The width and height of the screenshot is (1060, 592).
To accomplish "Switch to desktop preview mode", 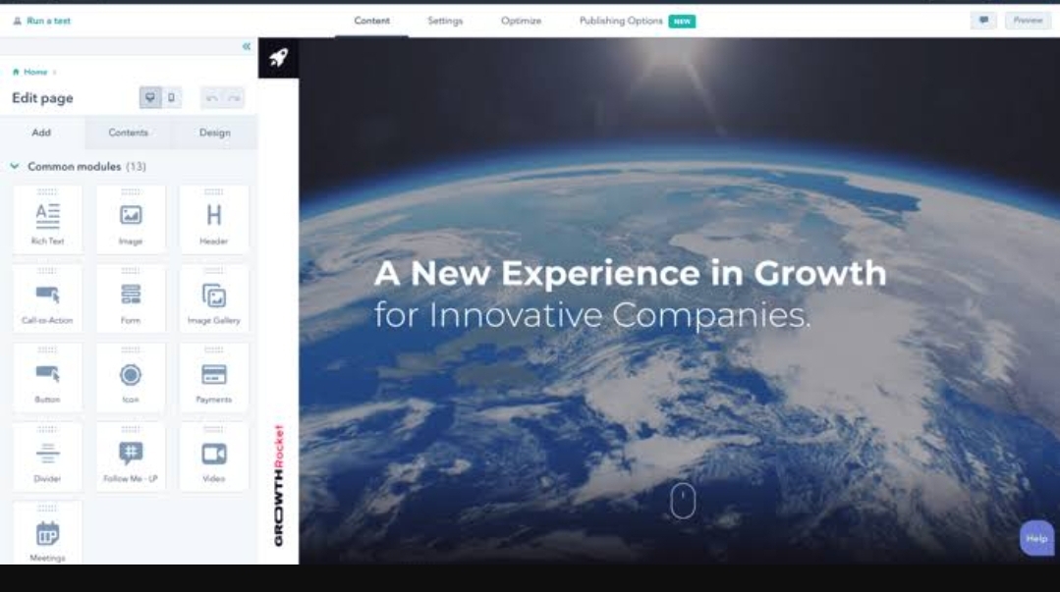I will pos(150,98).
